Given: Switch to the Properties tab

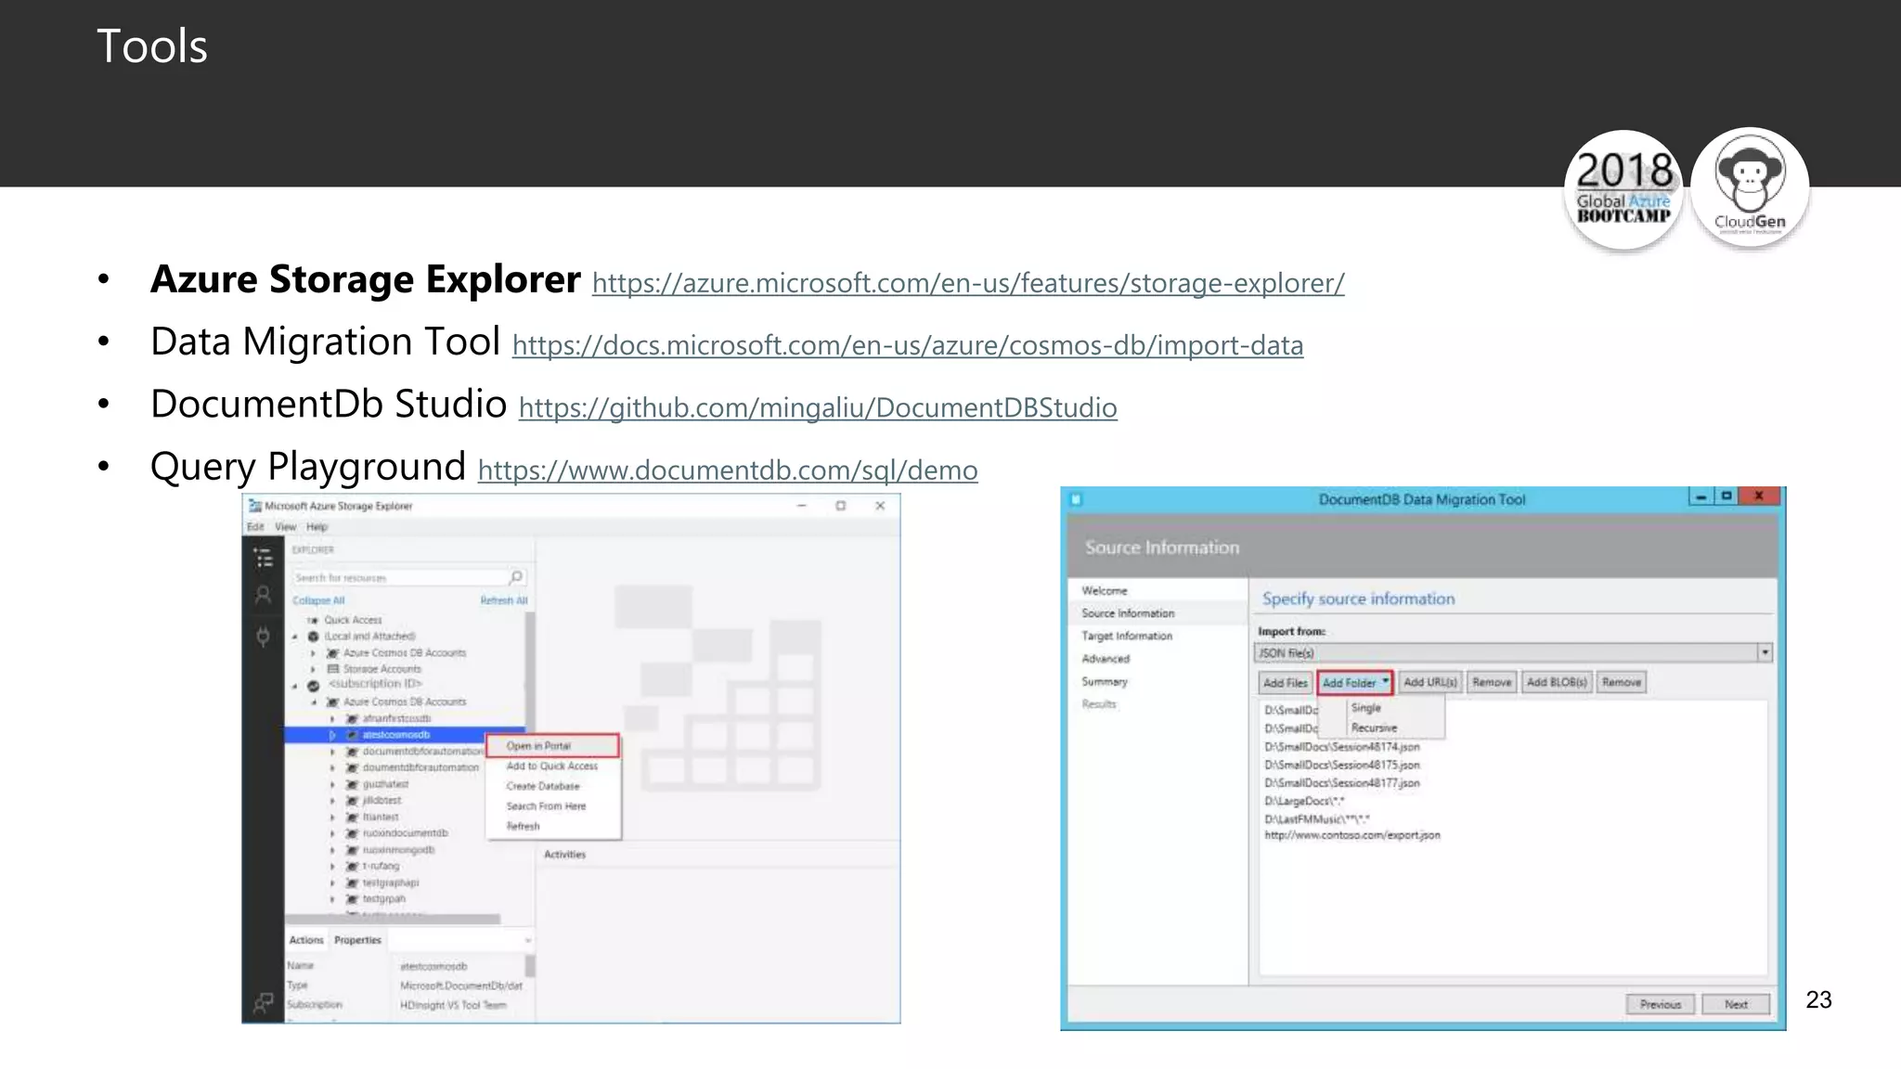Looking at the screenshot, I should tap(357, 940).
